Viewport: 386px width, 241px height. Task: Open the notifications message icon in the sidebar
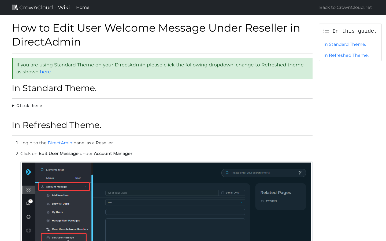(x=28, y=203)
